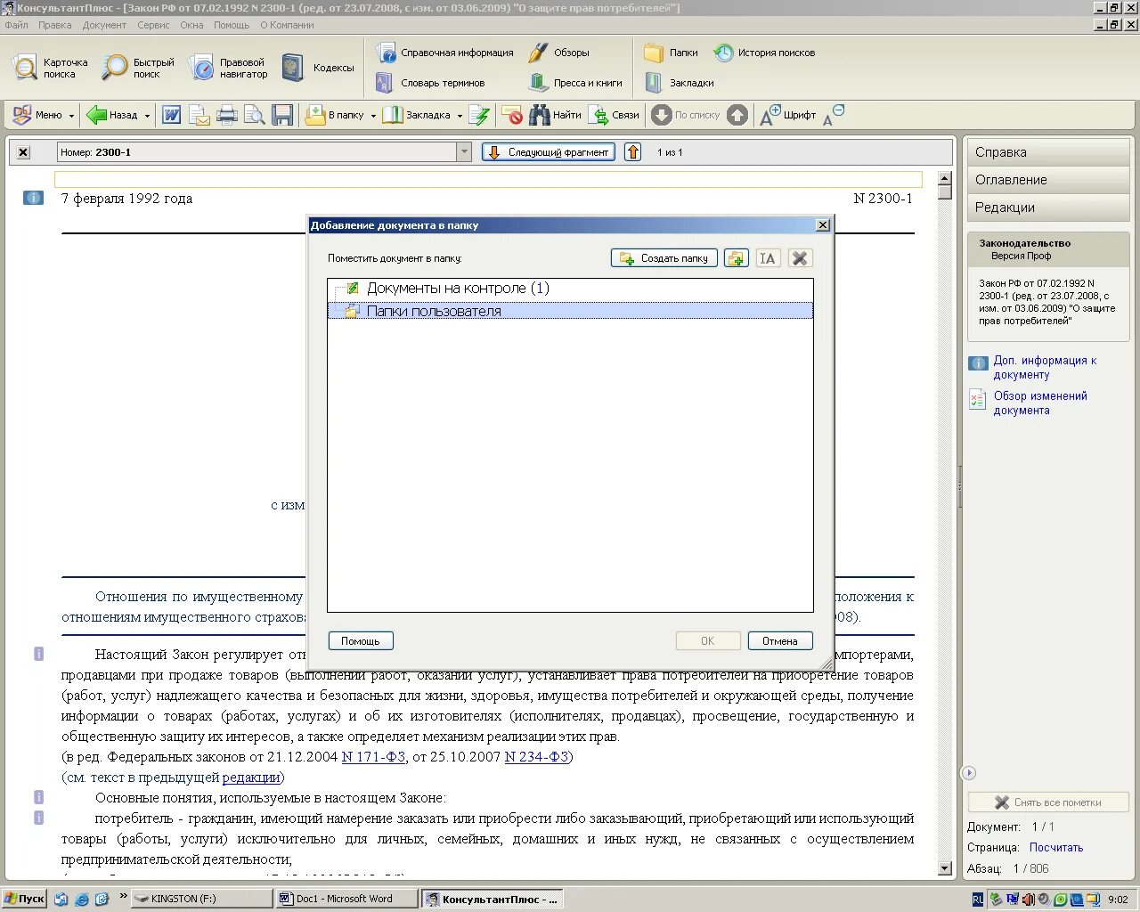Open Обзор изменений документа link
This screenshot has width=1140, height=912.
1040,403
